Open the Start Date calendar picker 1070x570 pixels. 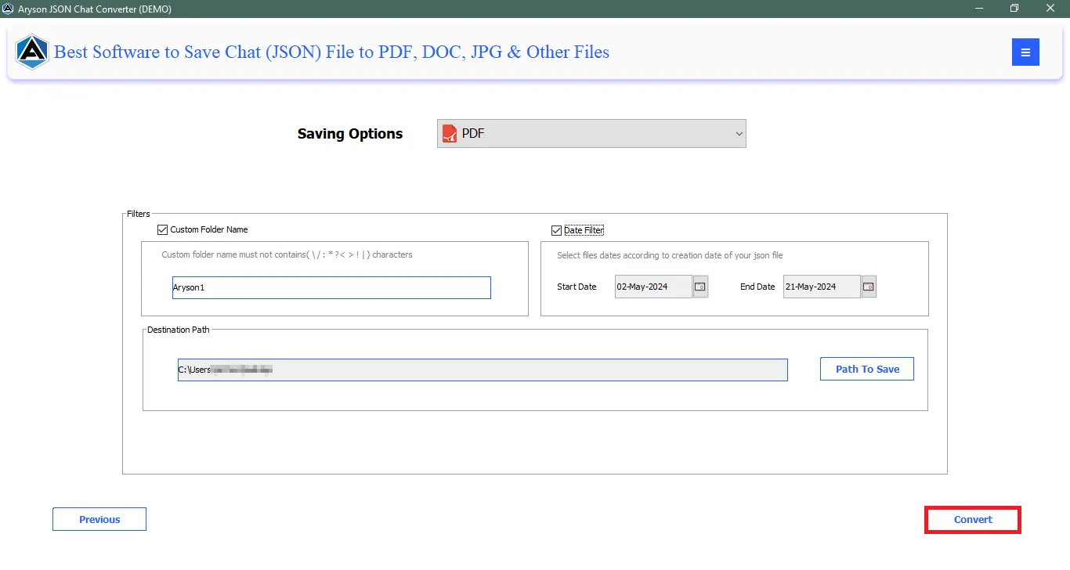tap(700, 287)
